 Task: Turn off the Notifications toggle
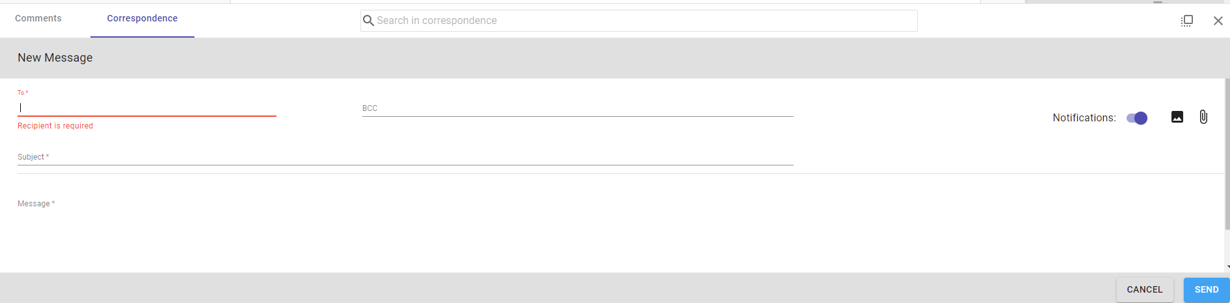point(1137,118)
